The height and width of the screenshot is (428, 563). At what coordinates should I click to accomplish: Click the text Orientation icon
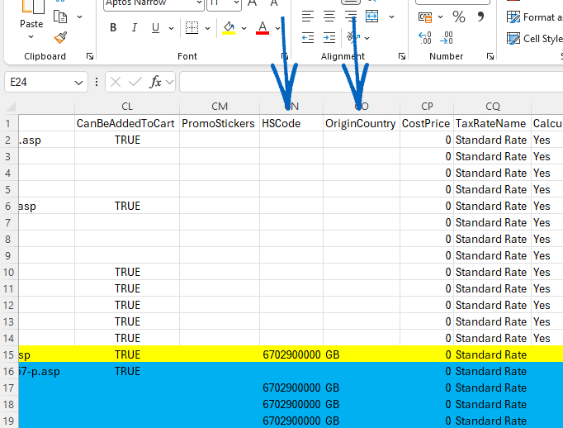point(353,37)
